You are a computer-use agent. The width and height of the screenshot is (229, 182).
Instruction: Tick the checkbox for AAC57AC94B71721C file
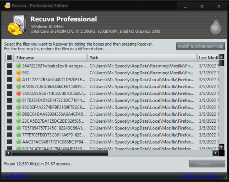tap(10, 142)
